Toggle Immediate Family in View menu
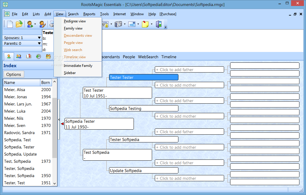The width and height of the screenshot is (306, 195). coord(78,66)
